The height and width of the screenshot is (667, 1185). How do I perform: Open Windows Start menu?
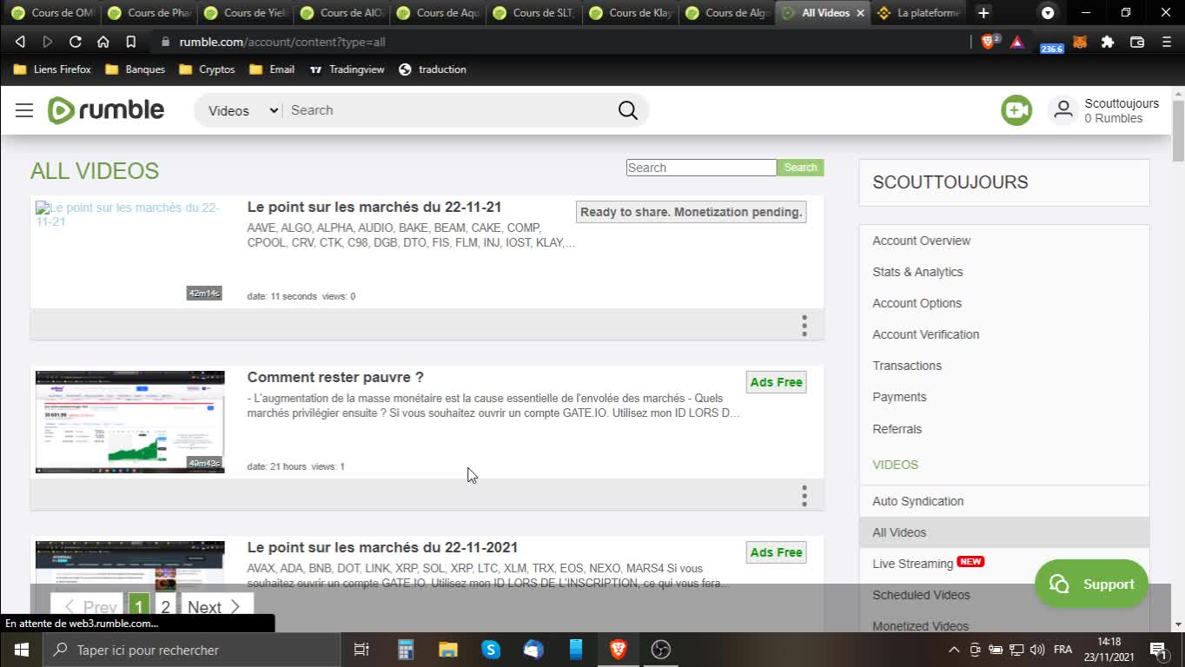(x=21, y=650)
